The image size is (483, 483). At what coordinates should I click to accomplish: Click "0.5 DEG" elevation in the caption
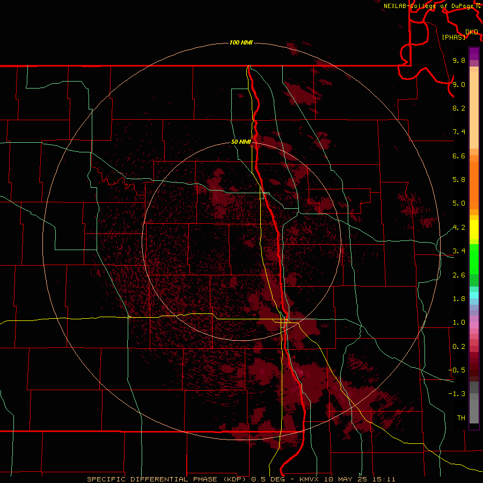tap(269, 479)
